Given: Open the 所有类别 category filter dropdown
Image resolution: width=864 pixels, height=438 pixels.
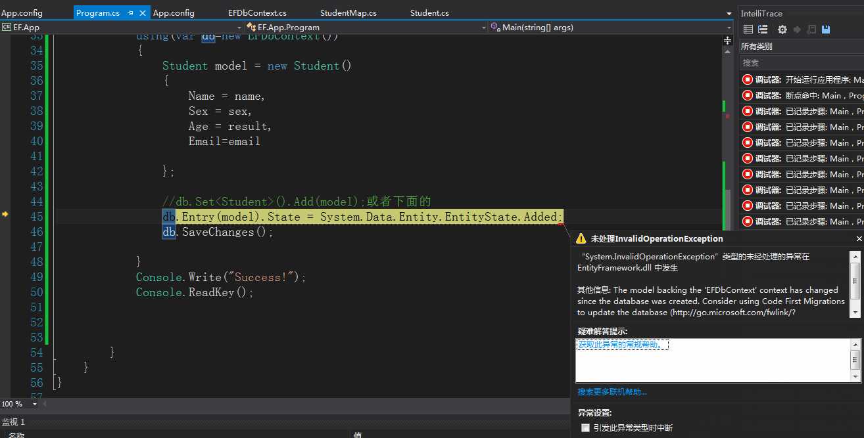Looking at the screenshot, I should point(802,47).
